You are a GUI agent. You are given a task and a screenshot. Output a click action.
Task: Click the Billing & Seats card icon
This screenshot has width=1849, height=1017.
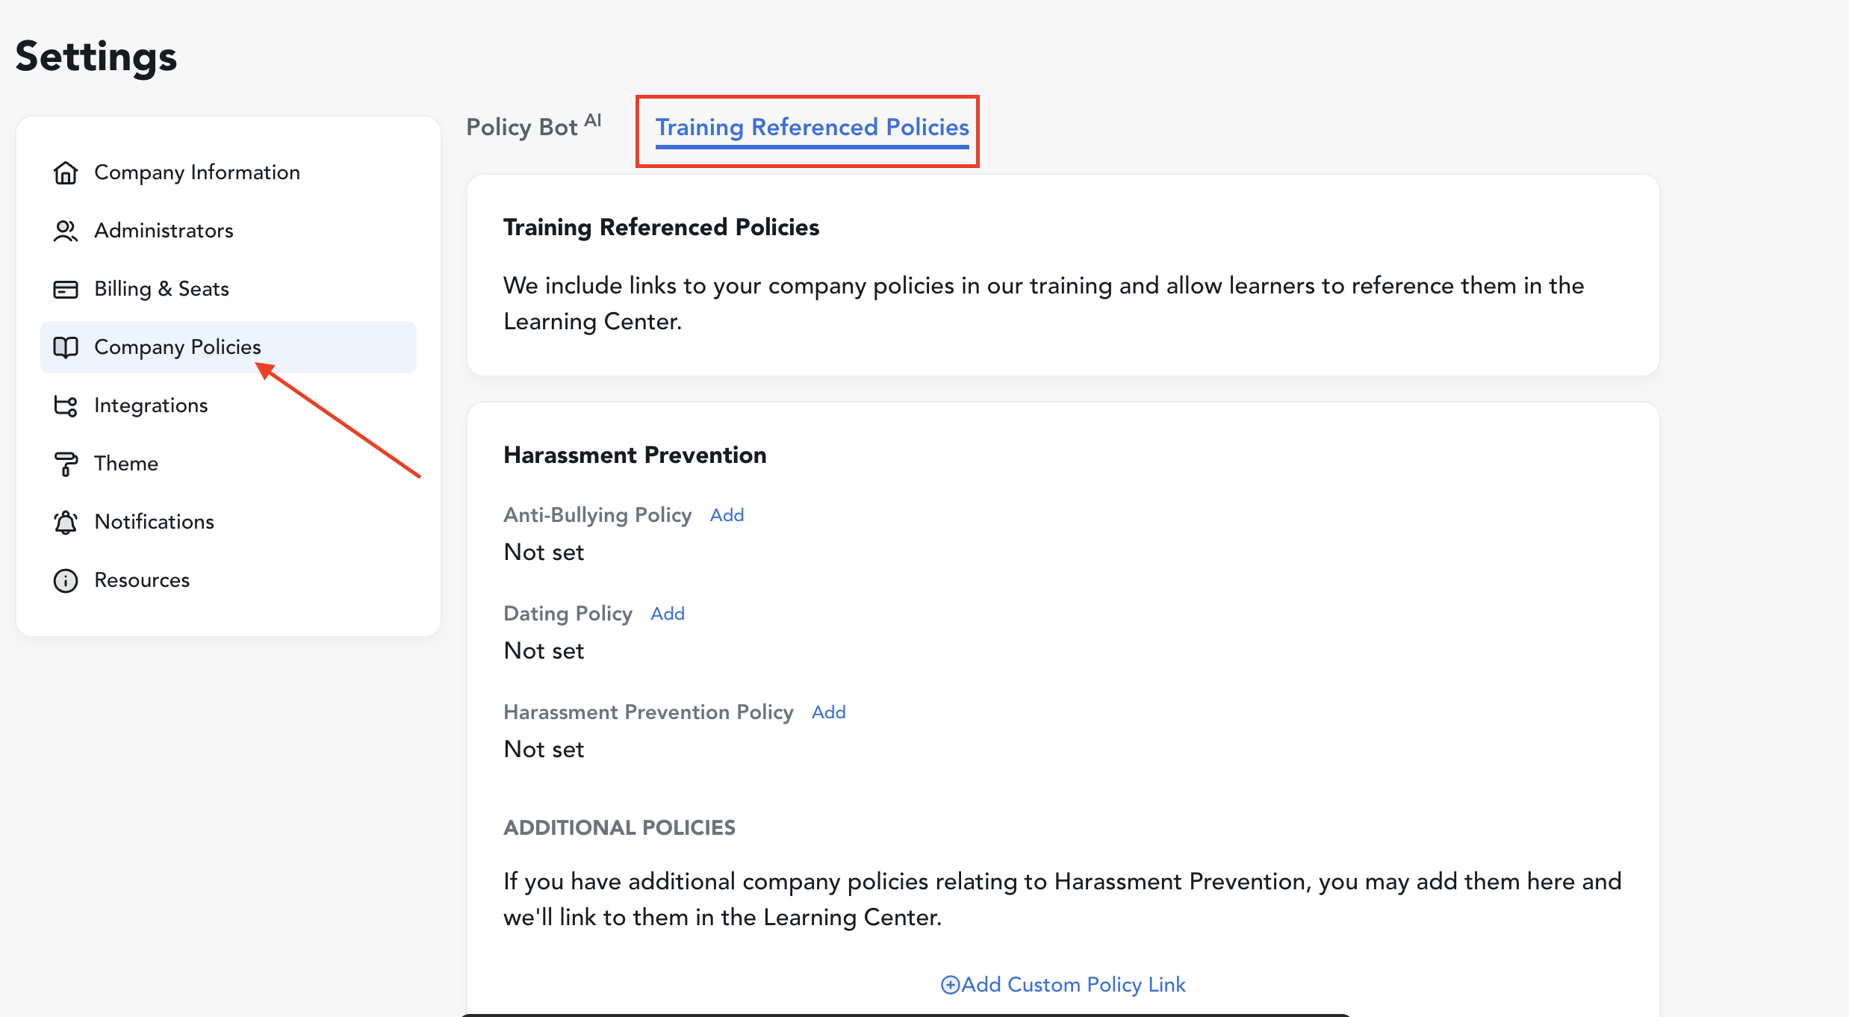pos(66,289)
